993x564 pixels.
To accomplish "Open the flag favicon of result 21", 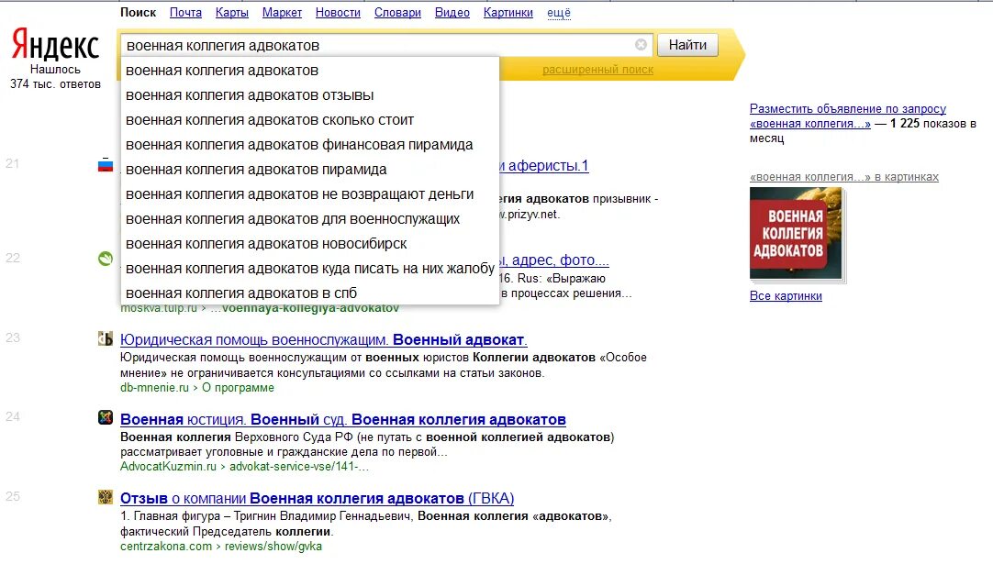I will coord(106,164).
